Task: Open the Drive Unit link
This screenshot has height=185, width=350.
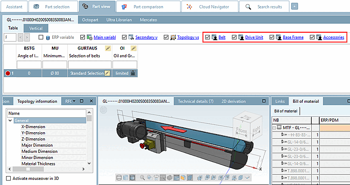Action: (254, 37)
